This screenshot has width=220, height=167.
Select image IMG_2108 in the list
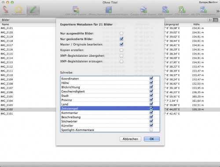[x=7, y=83]
